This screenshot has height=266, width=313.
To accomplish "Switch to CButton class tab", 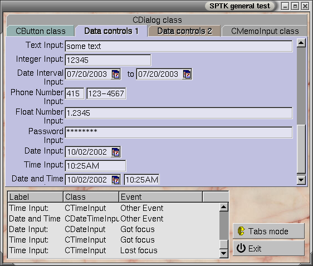I will tap(41, 31).
